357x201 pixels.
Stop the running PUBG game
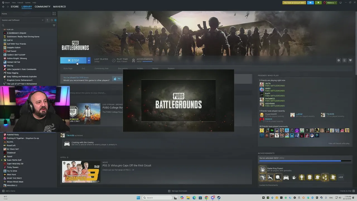(x=73, y=60)
